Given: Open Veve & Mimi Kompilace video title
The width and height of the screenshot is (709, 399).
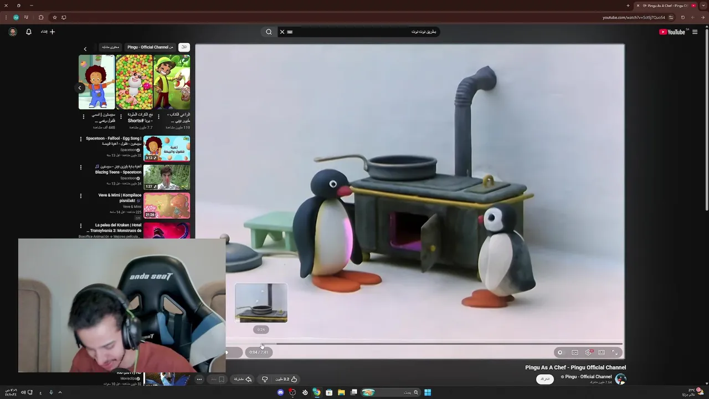Looking at the screenshot, I should pyautogui.click(x=120, y=198).
